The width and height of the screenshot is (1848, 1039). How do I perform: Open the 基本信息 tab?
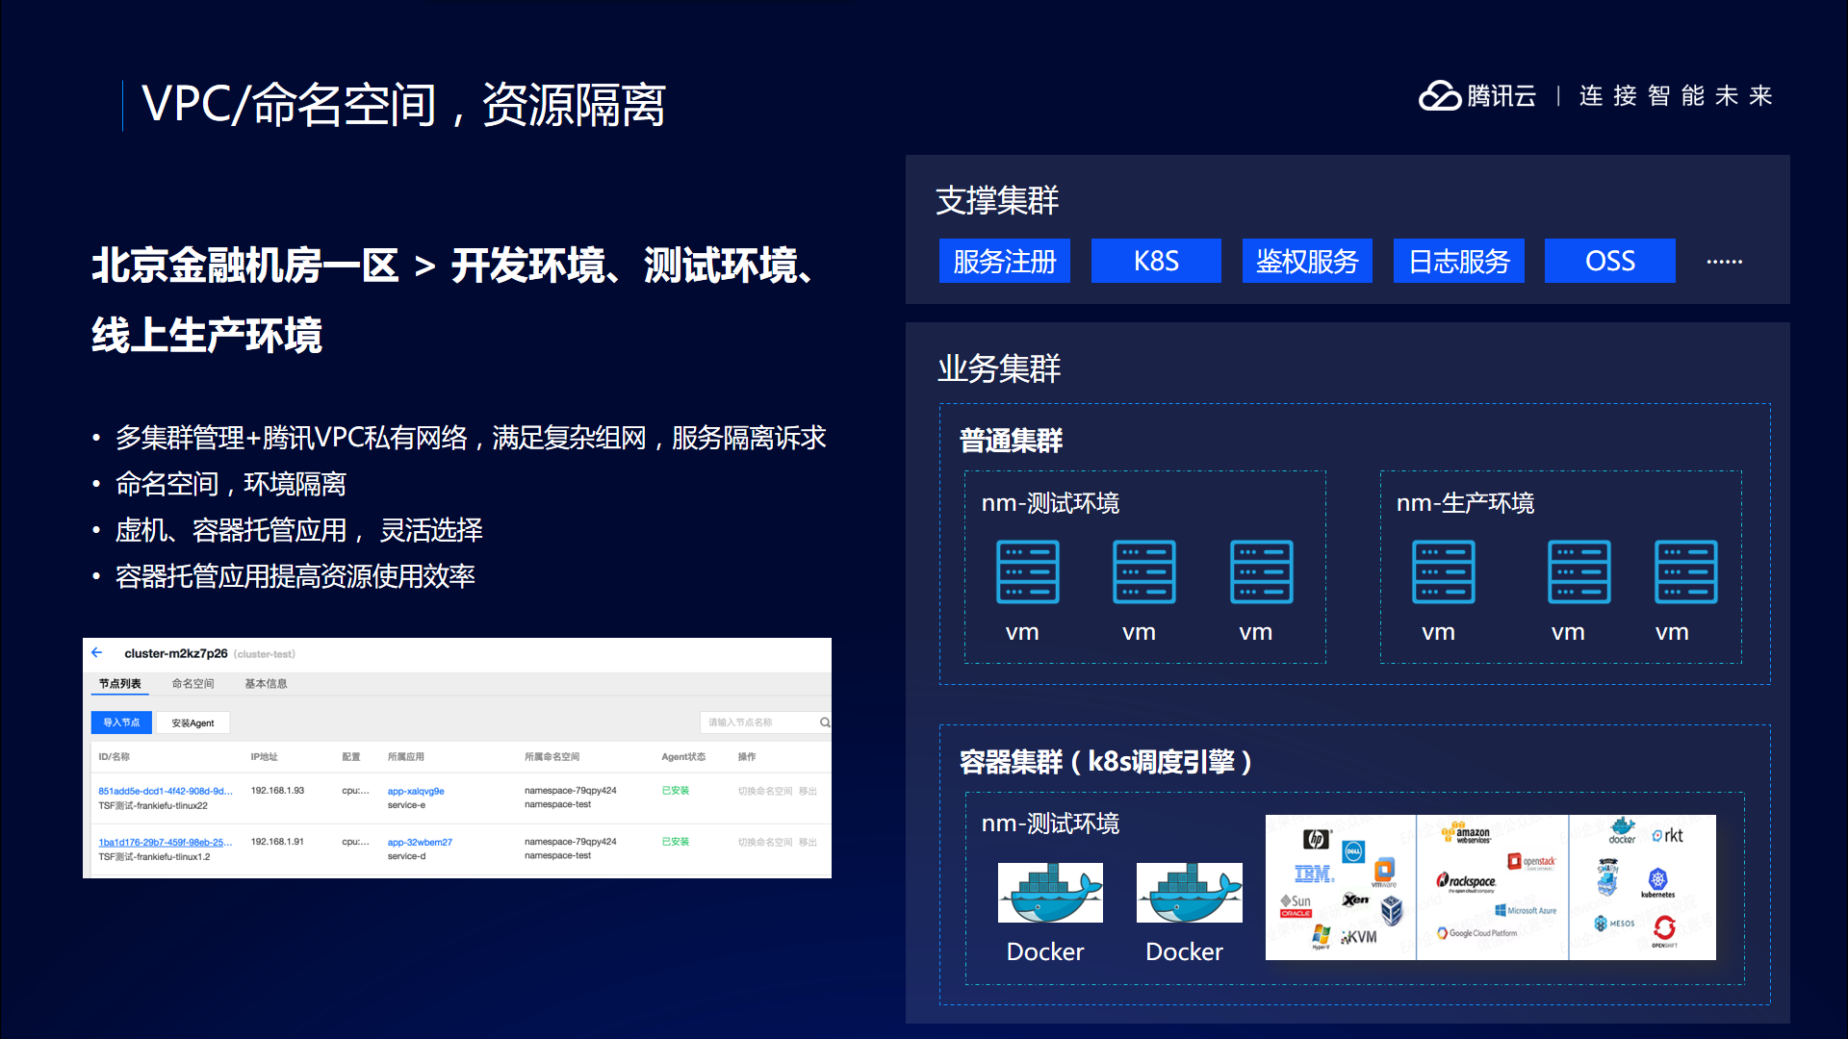point(266,684)
